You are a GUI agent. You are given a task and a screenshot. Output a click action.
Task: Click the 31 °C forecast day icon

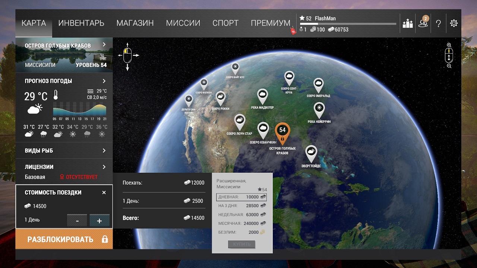pos(29,134)
